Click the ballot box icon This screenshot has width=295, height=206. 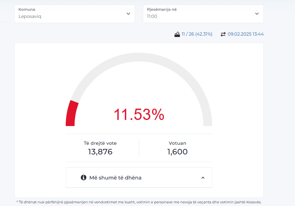pyautogui.click(x=177, y=34)
